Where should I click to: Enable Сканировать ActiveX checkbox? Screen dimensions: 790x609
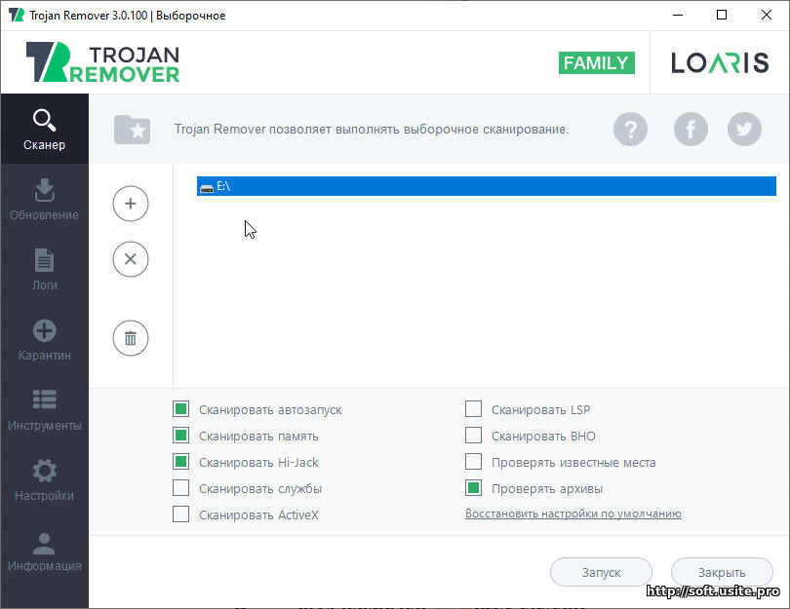pos(180,514)
